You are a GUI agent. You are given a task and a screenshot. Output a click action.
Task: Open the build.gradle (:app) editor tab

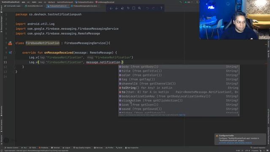[x=12, y=6]
